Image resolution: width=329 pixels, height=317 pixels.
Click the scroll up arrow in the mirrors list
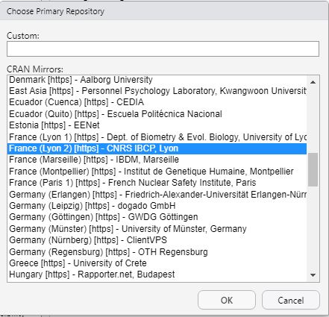pyautogui.click(x=313, y=82)
